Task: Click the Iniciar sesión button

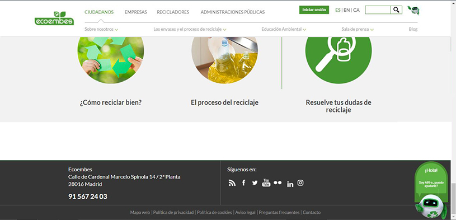Action: 314,10
